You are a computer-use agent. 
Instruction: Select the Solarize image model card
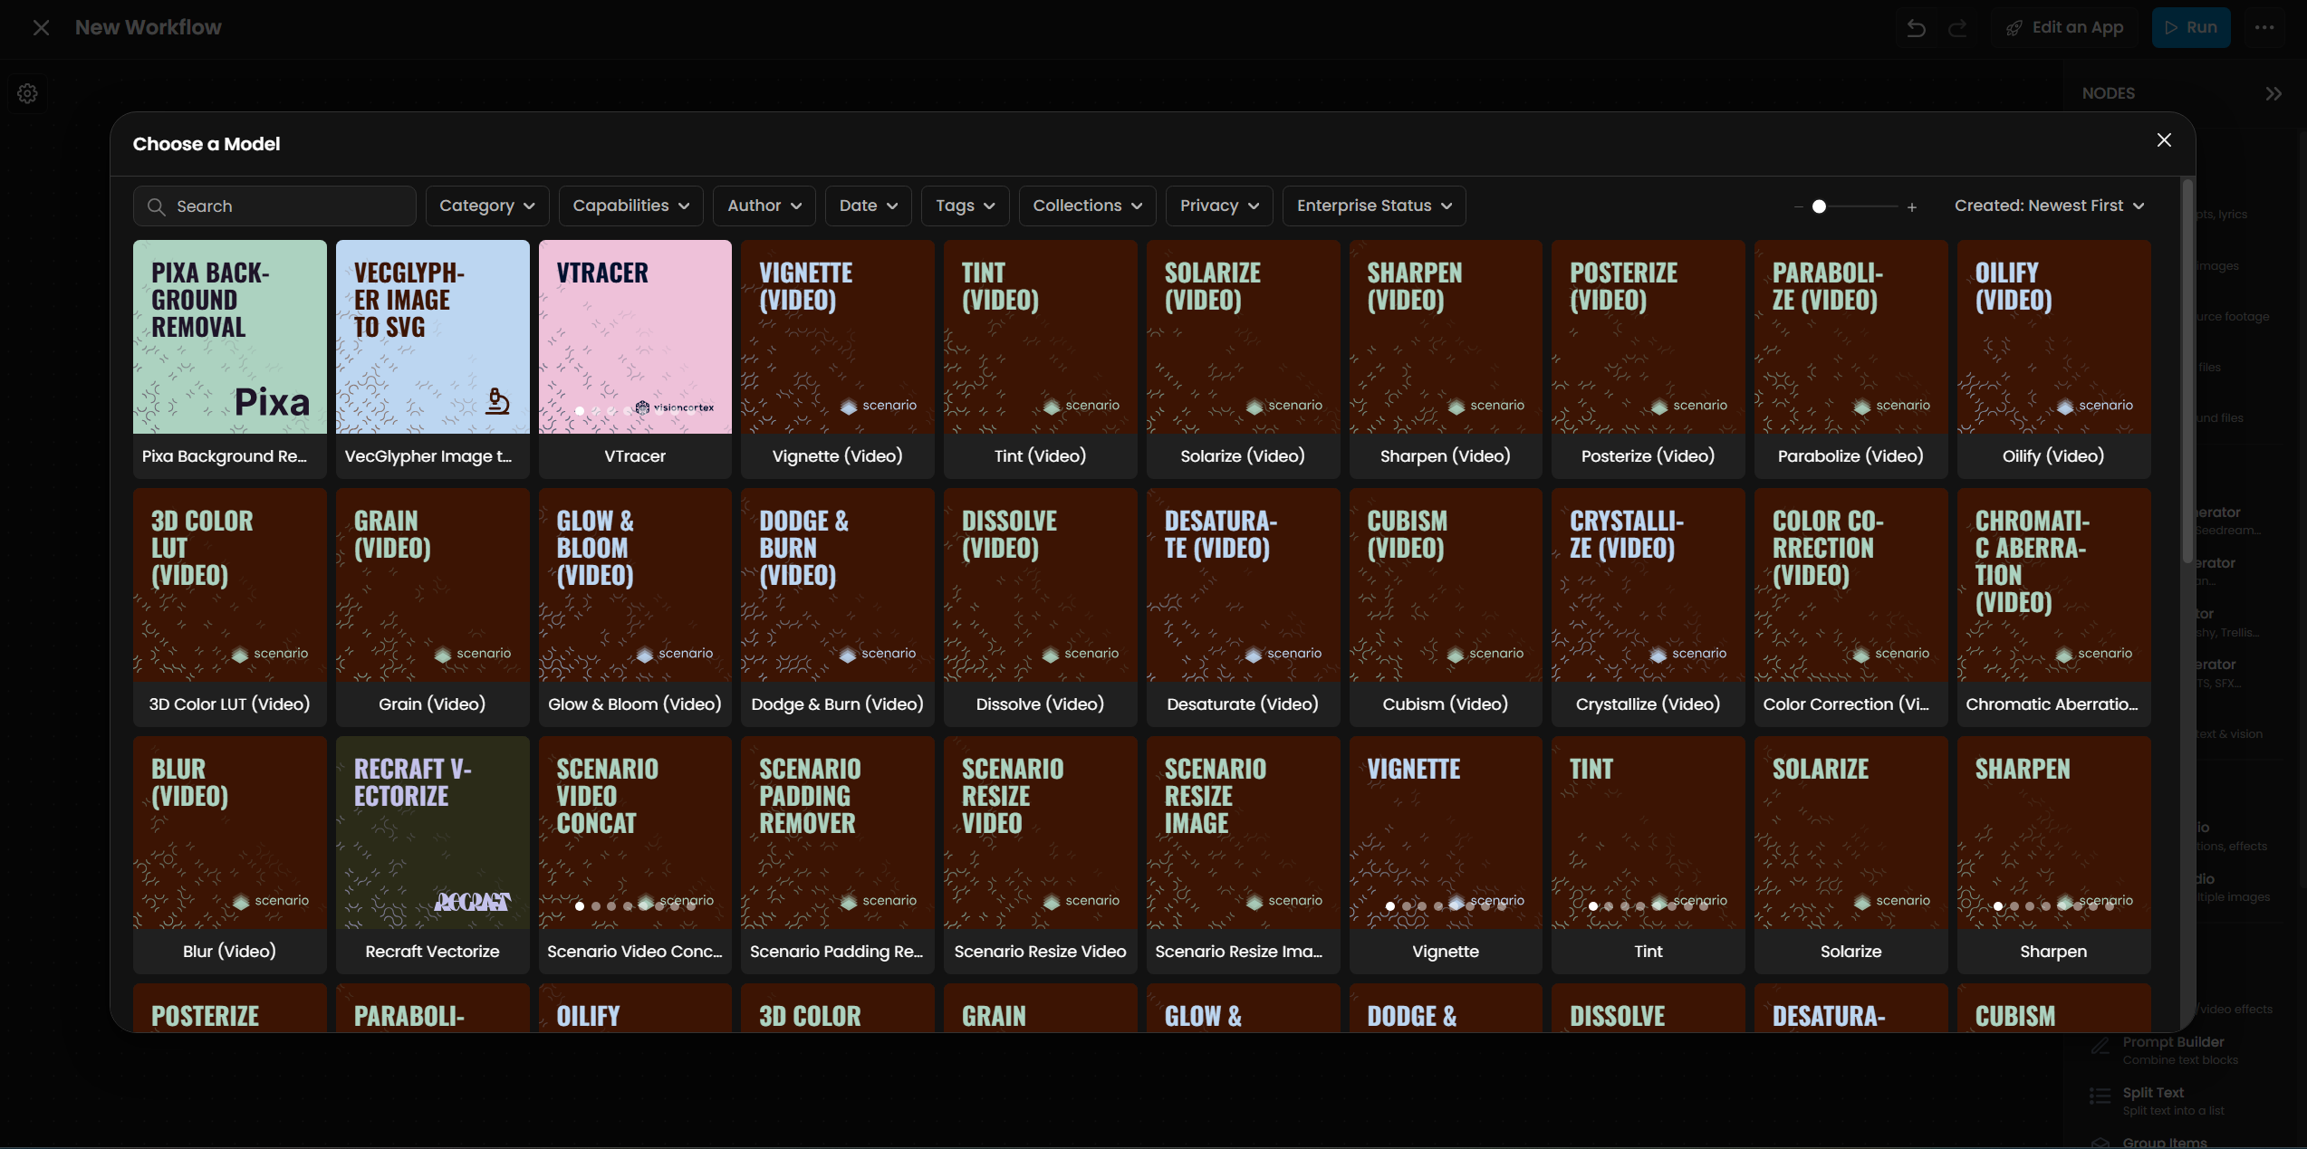[1851, 856]
